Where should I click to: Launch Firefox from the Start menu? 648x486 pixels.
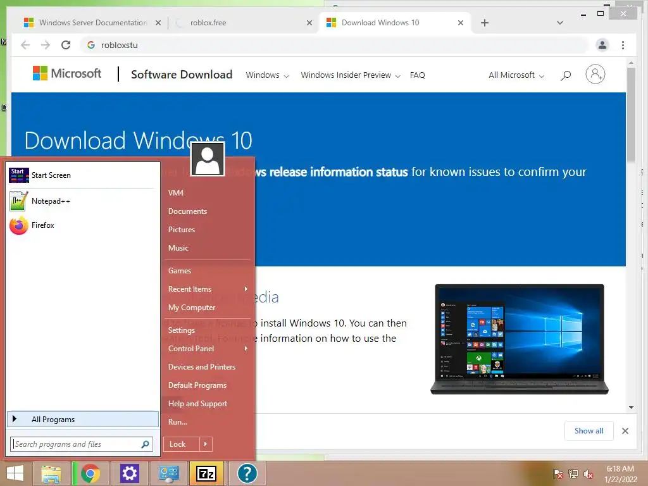coord(82,225)
